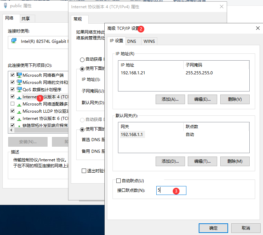Switch to the DNS tab
Screen dimensions: 263x235
point(132,41)
